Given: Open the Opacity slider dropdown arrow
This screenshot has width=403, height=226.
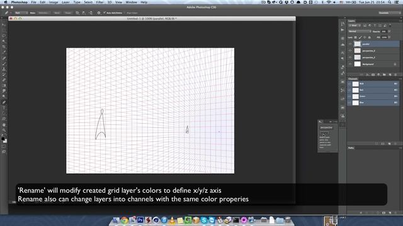Looking at the screenshot, I should (389, 31).
